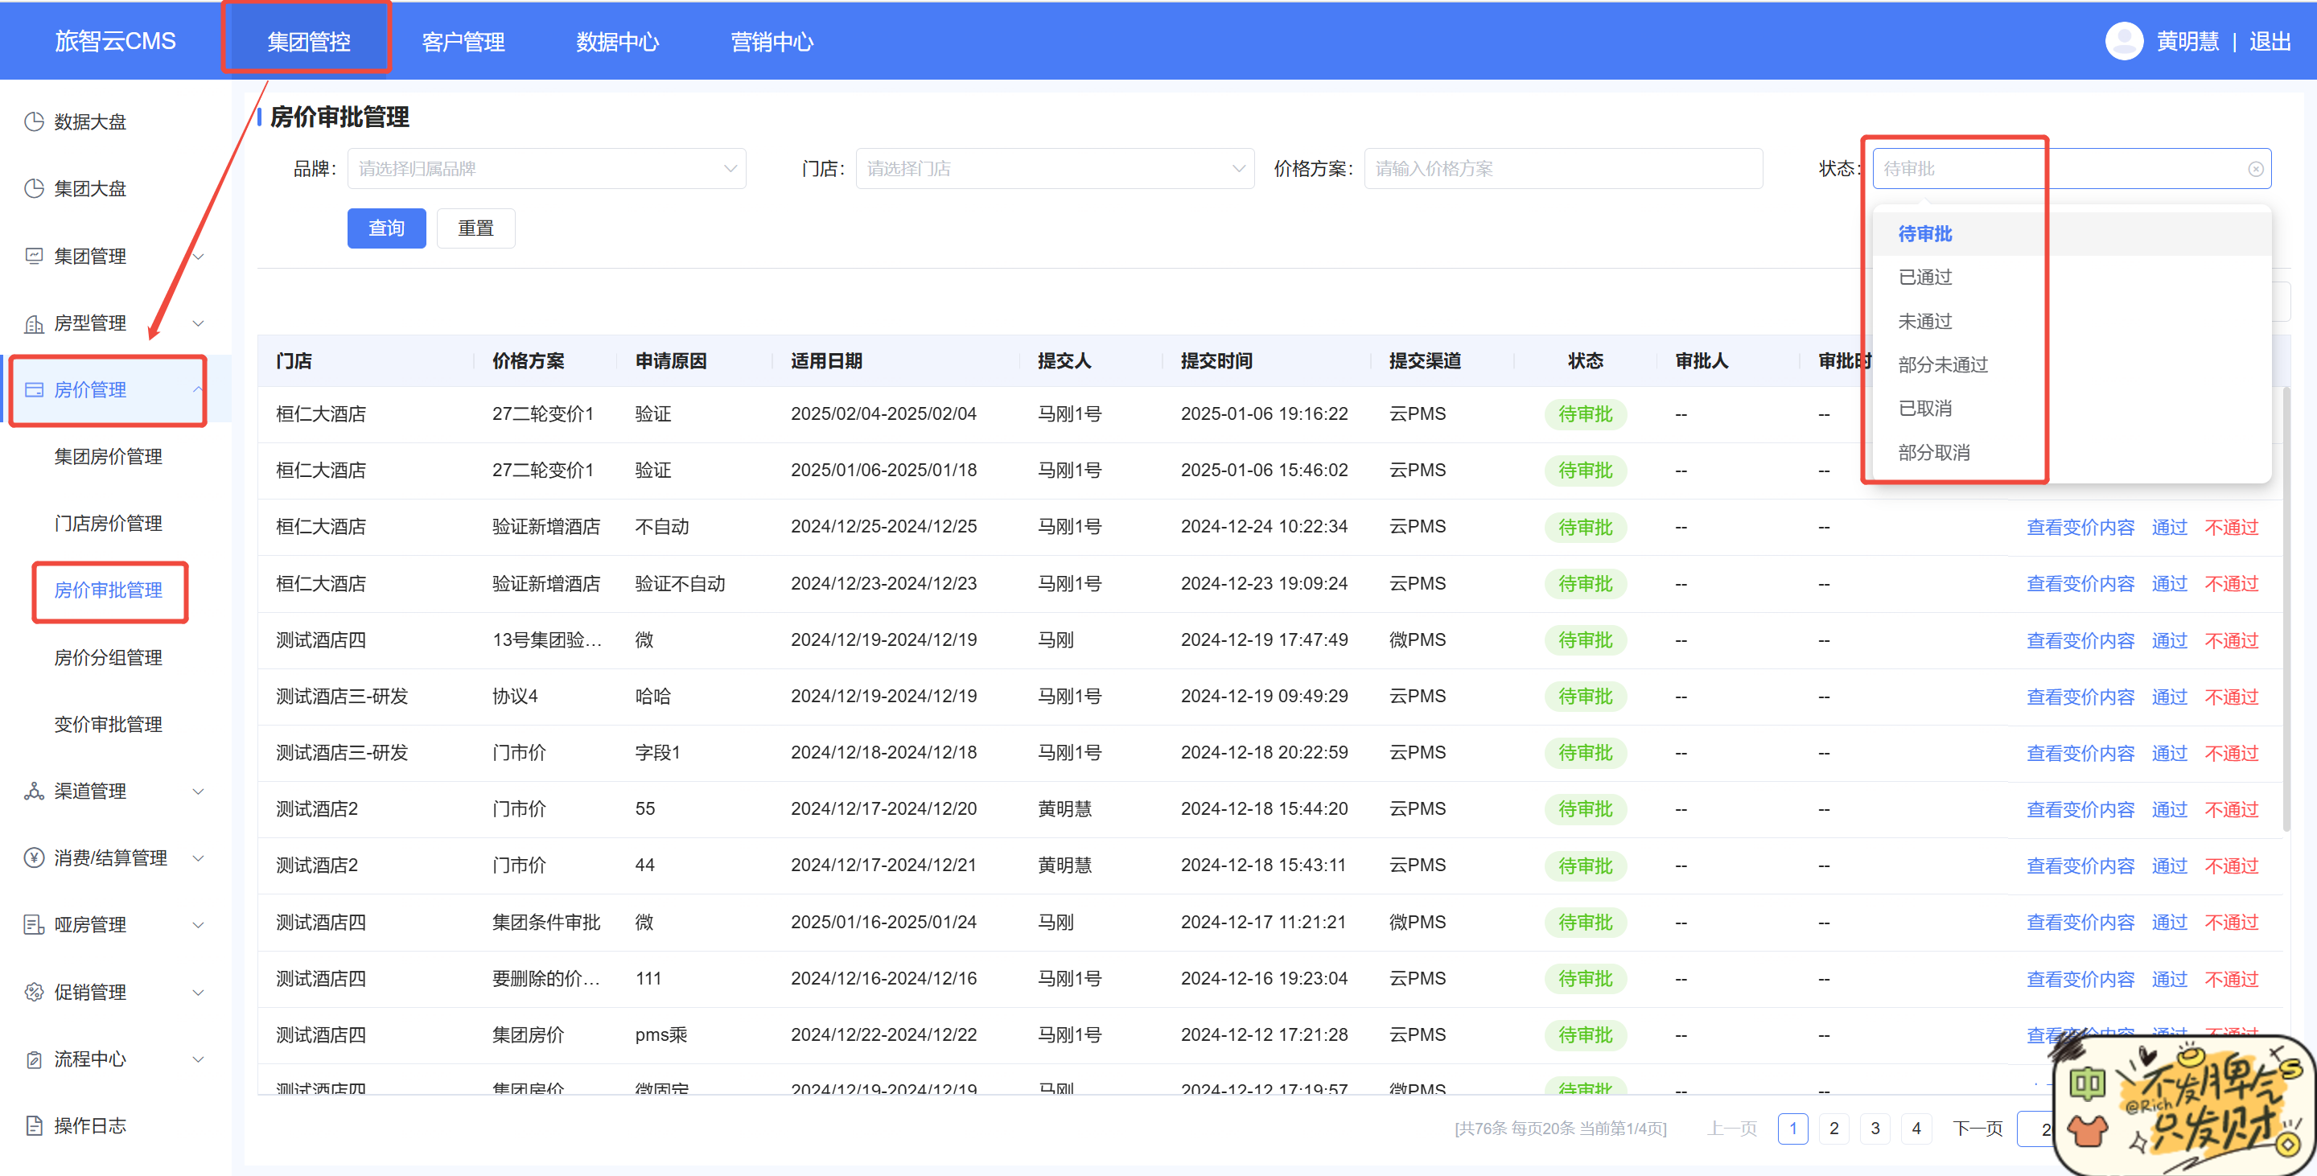The height and width of the screenshot is (1176, 2317).
Task: Click the 状态 select field
Action: (2072, 169)
